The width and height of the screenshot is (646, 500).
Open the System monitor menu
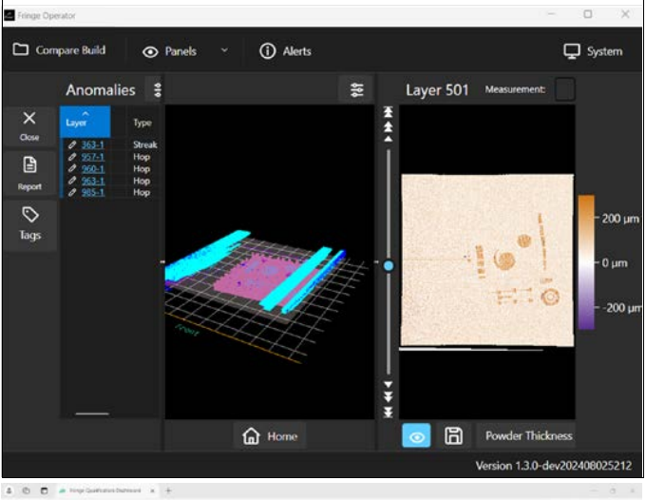click(x=593, y=51)
